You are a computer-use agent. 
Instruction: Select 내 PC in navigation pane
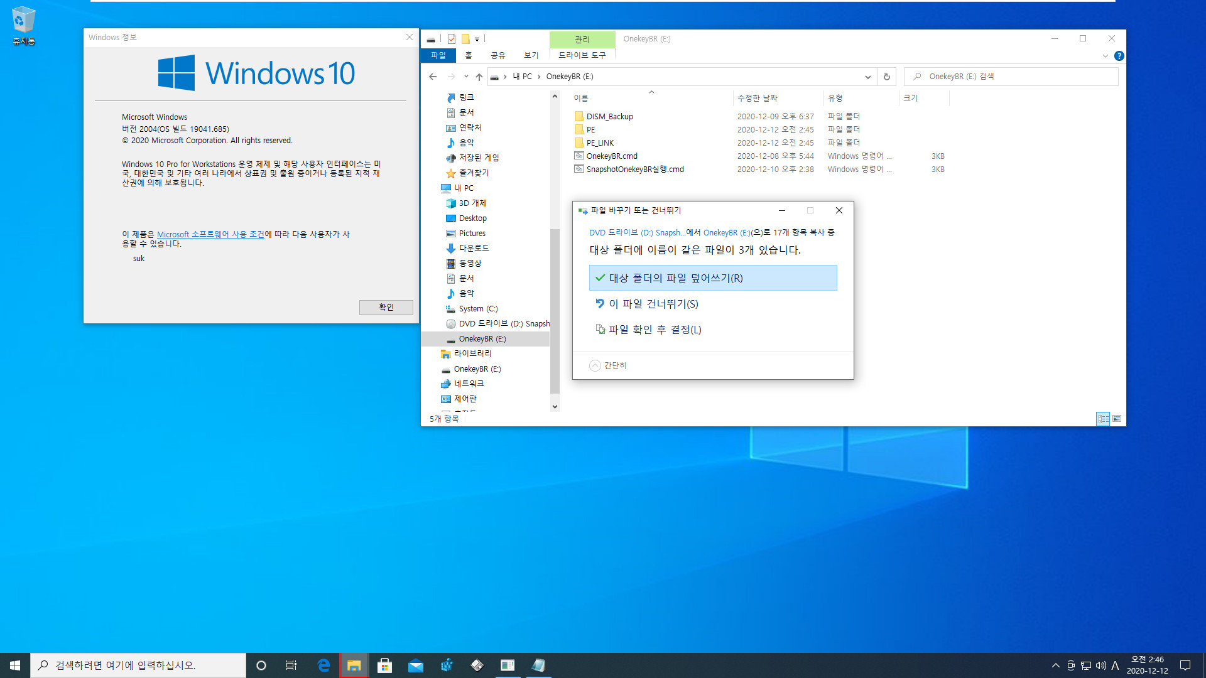tap(464, 188)
